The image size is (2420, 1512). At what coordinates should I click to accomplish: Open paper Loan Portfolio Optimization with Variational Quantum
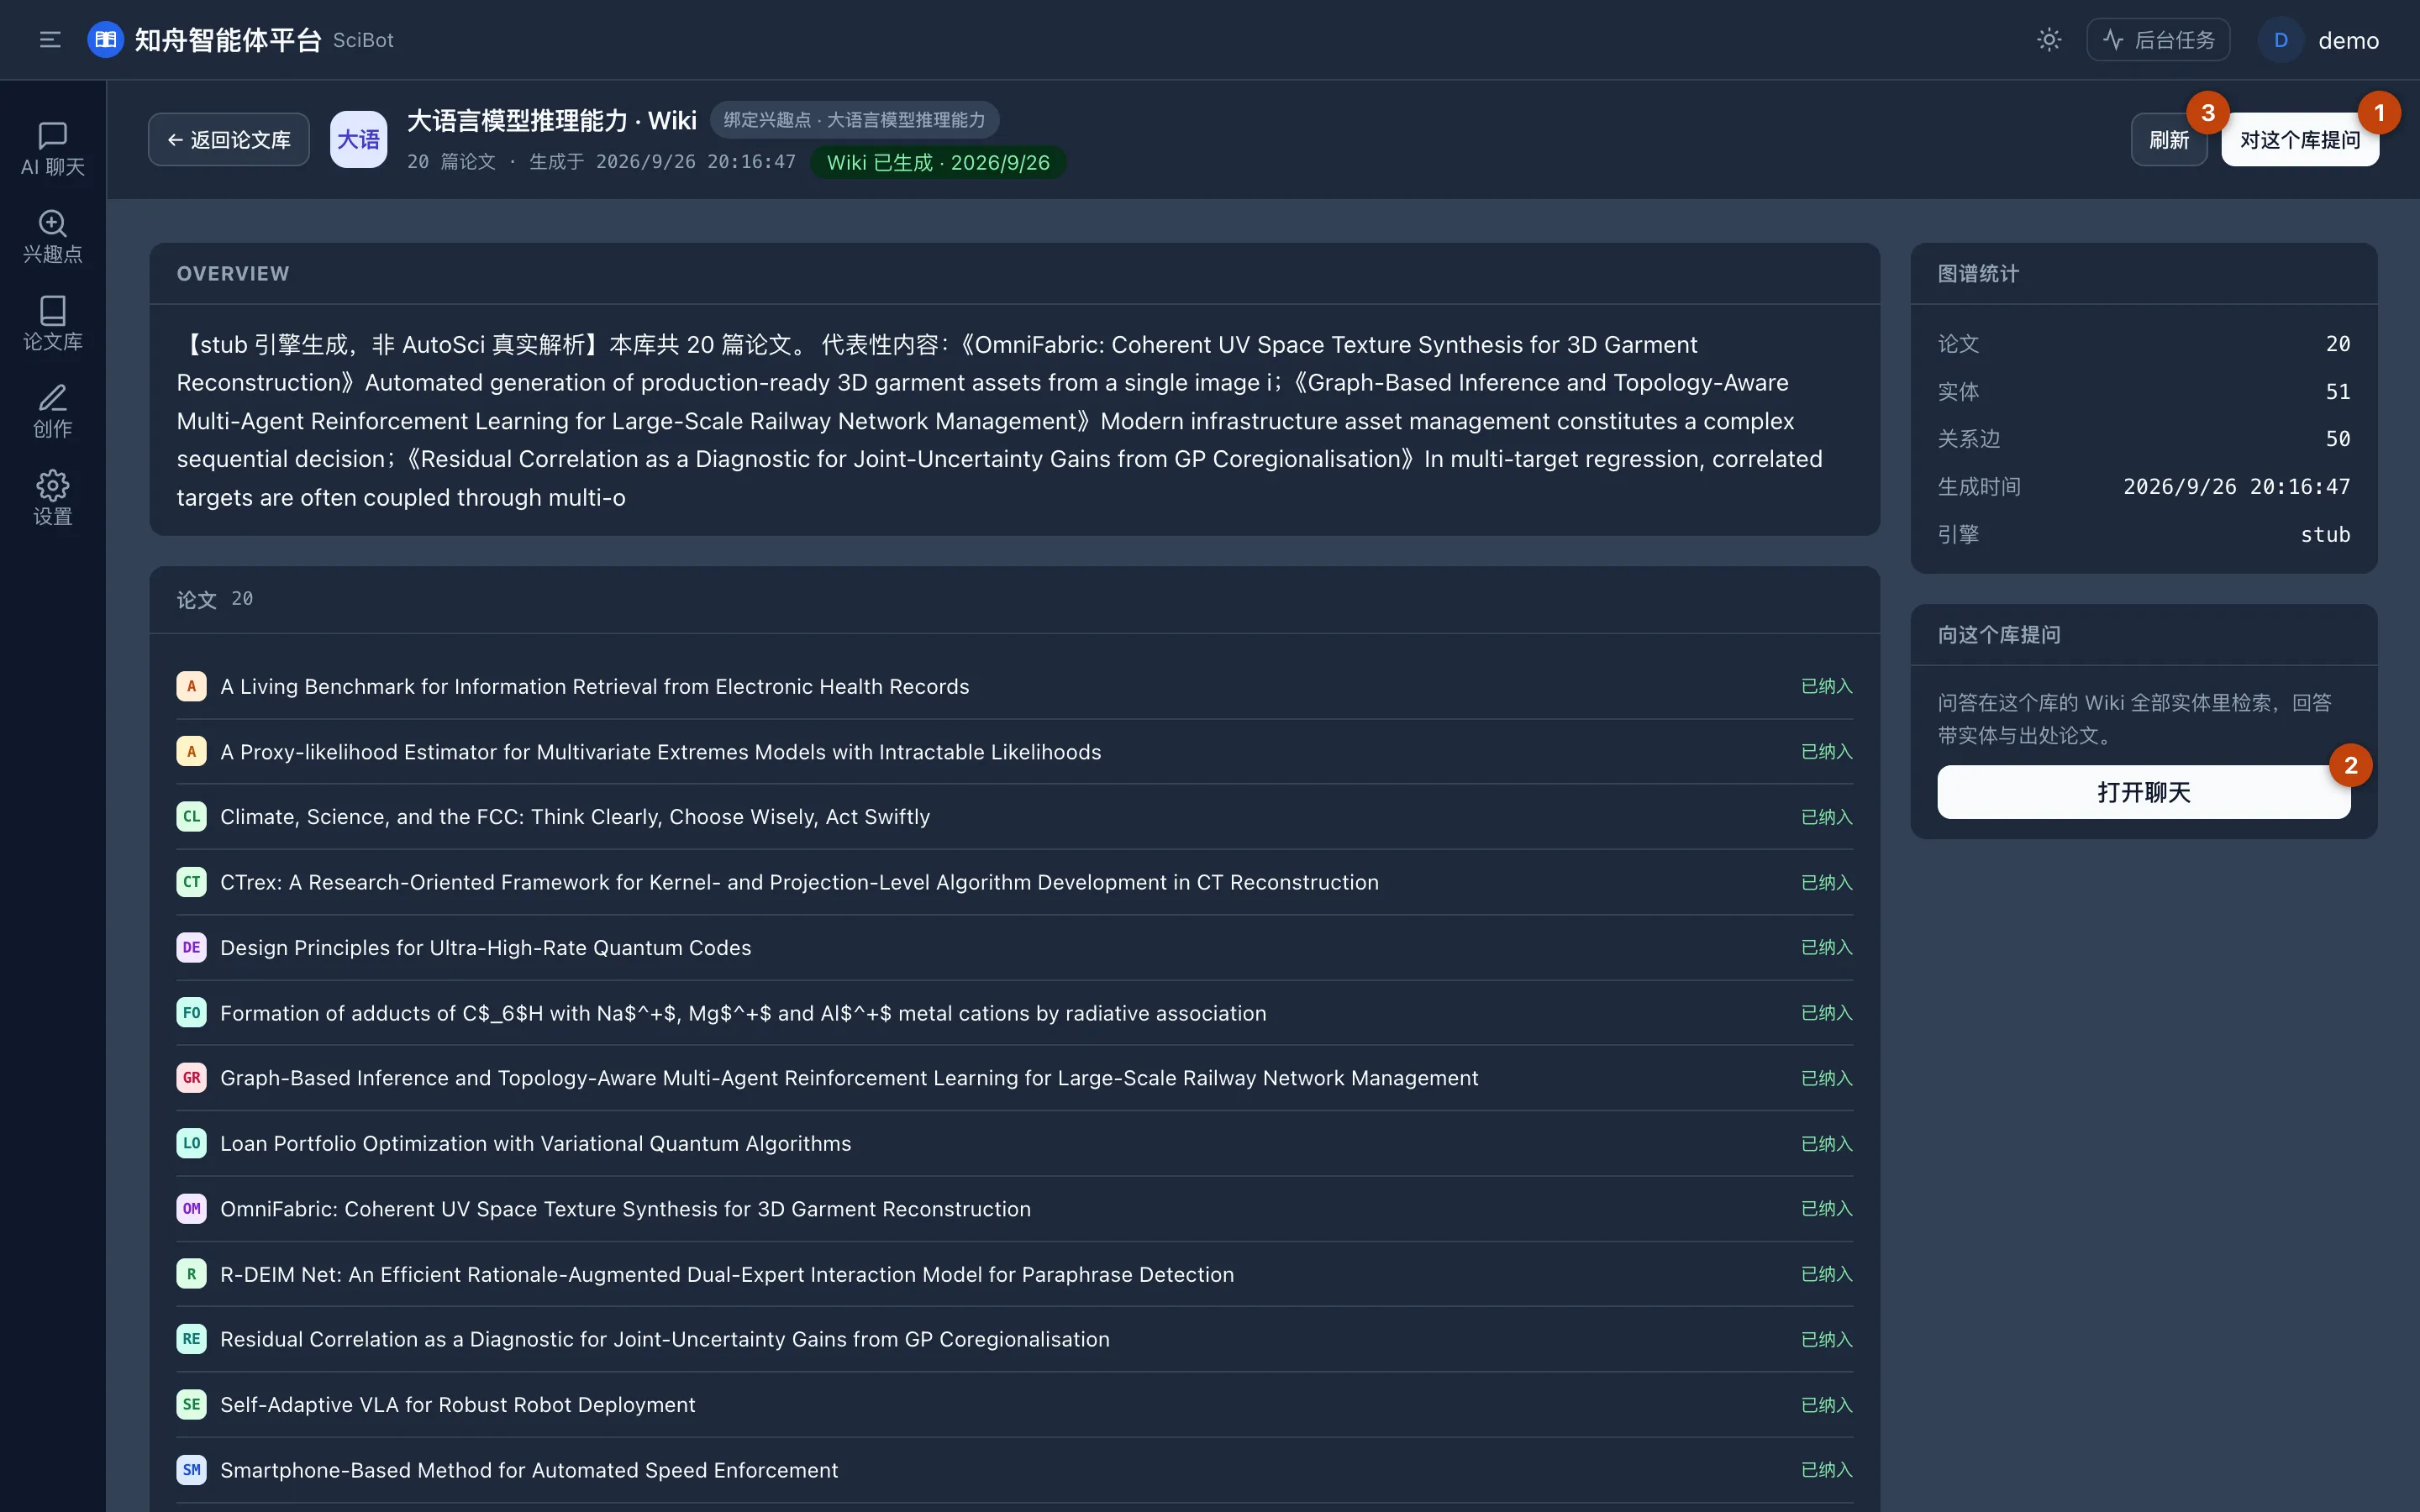coord(1014,1143)
